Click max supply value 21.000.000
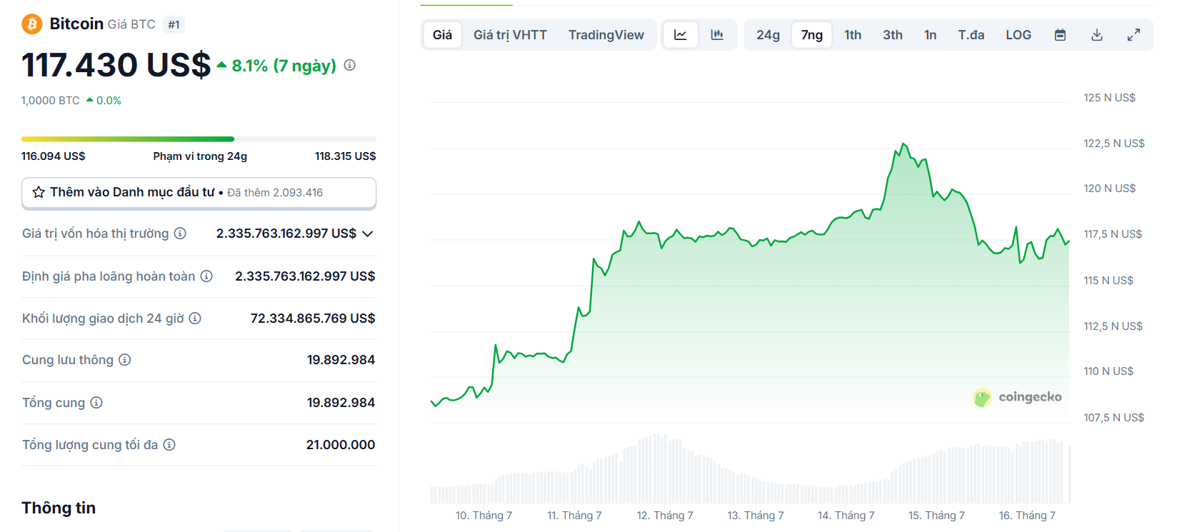The width and height of the screenshot is (1182, 532). (x=341, y=445)
